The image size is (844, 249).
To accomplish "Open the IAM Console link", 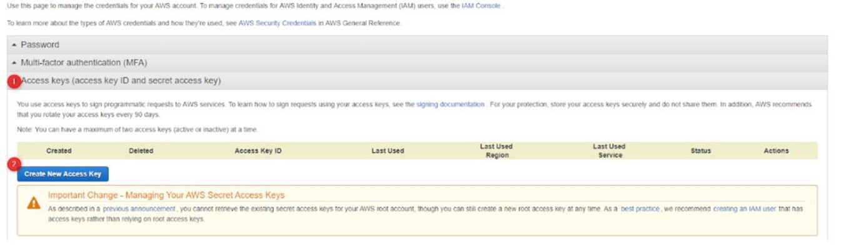I will pos(481,6).
